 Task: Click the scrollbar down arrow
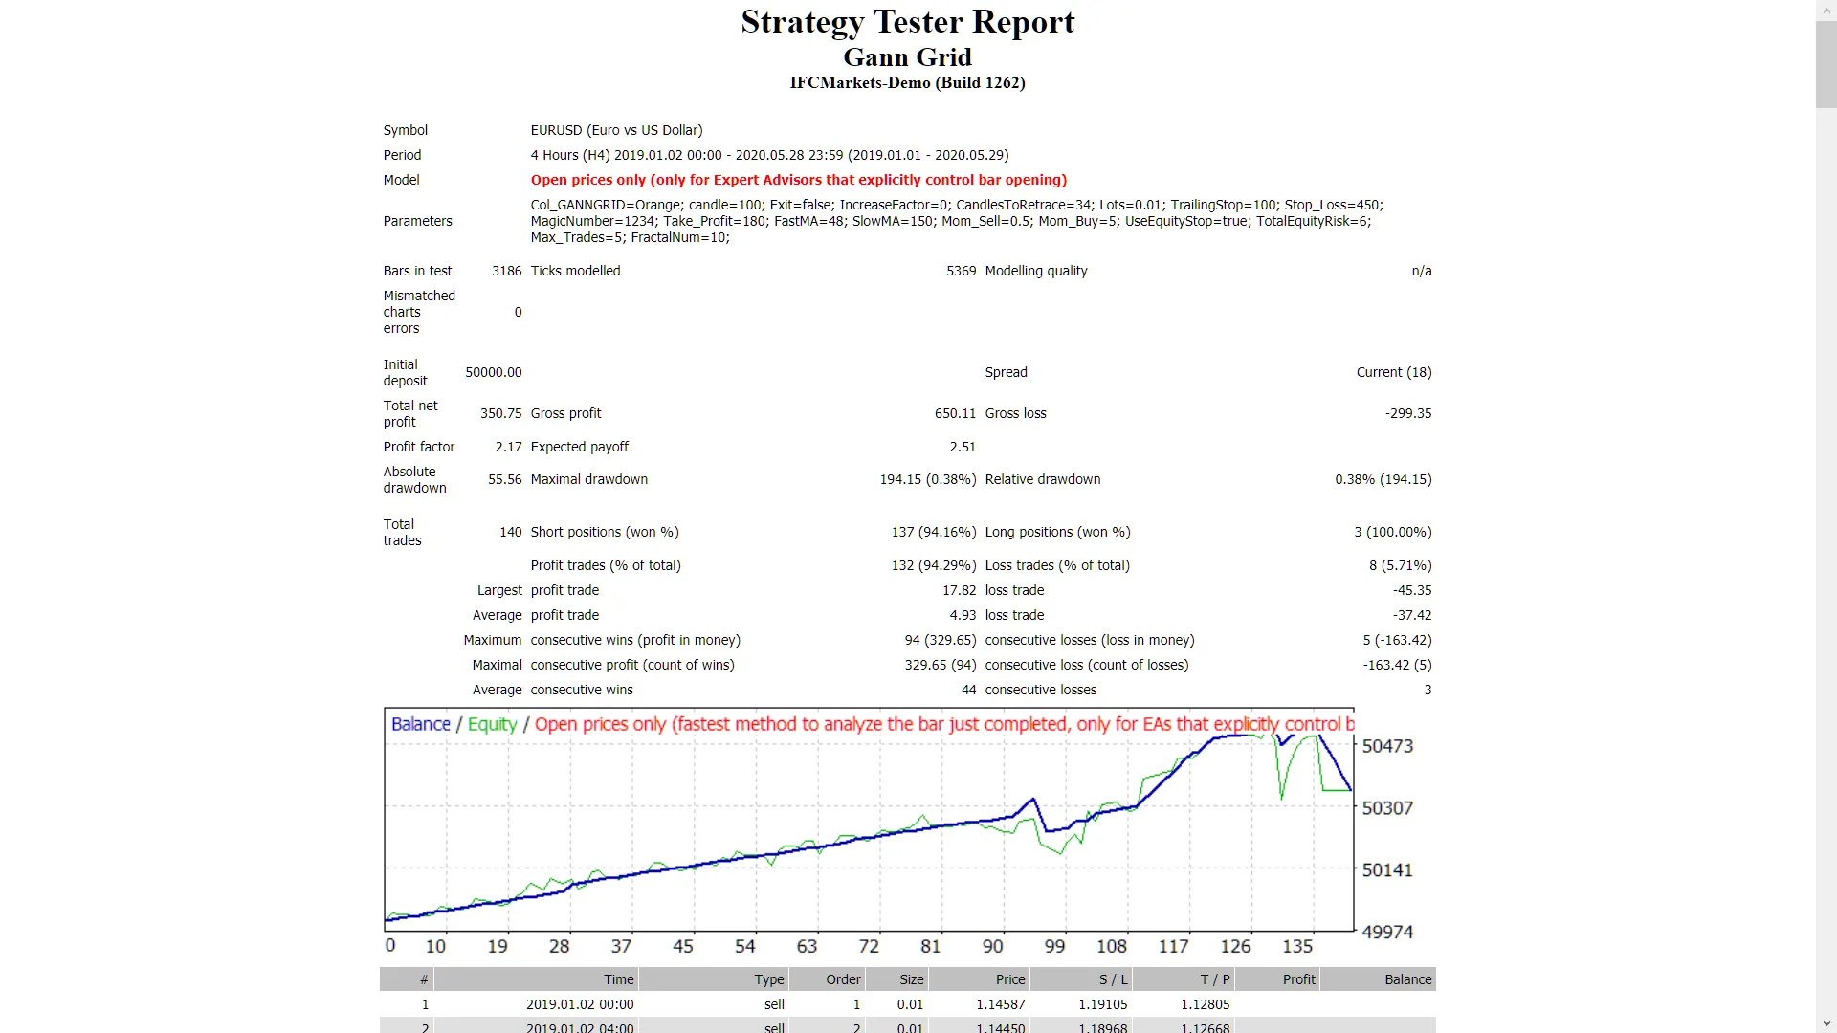point(1826,1024)
